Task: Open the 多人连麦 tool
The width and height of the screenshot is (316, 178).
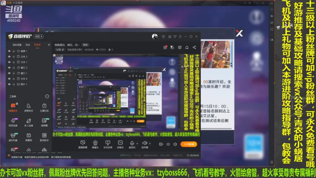Action: point(28,122)
